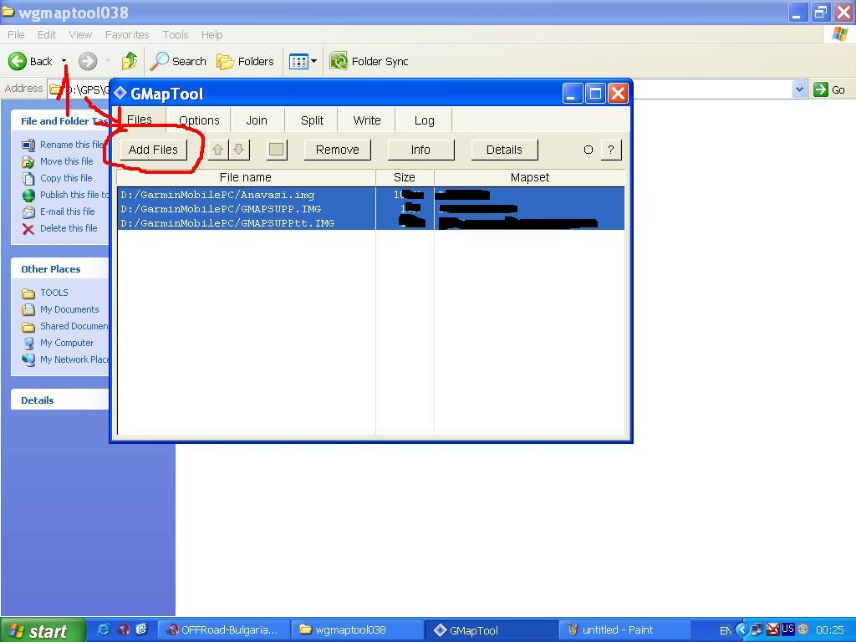Select the GMAPSUPPtt.IMG file row
This screenshot has width=856, height=642.
[370, 222]
